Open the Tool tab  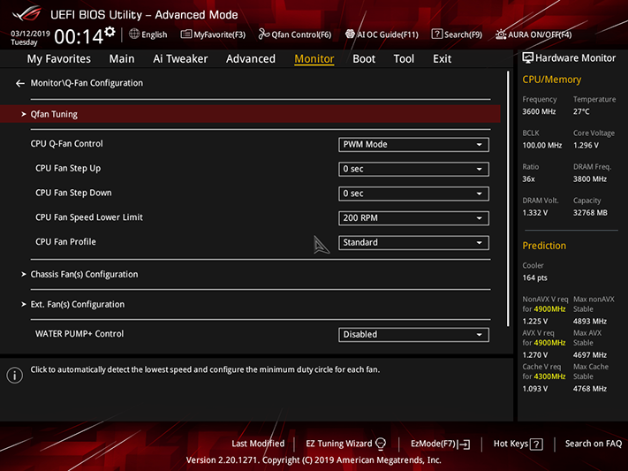point(404,59)
